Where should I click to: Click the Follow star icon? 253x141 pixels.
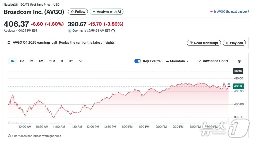click(72, 12)
